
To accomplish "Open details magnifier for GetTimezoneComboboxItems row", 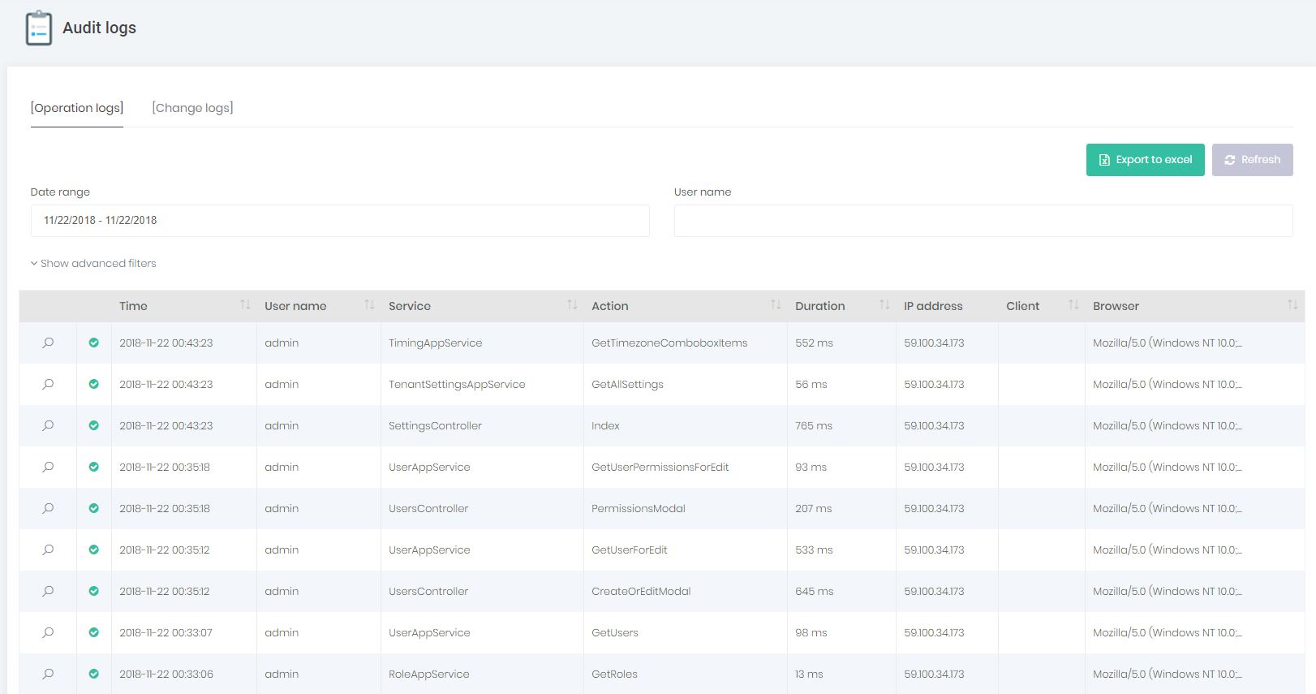I will pyautogui.click(x=48, y=343).
